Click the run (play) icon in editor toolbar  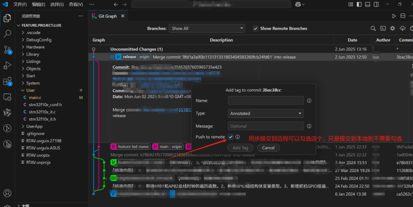[394, 16]
